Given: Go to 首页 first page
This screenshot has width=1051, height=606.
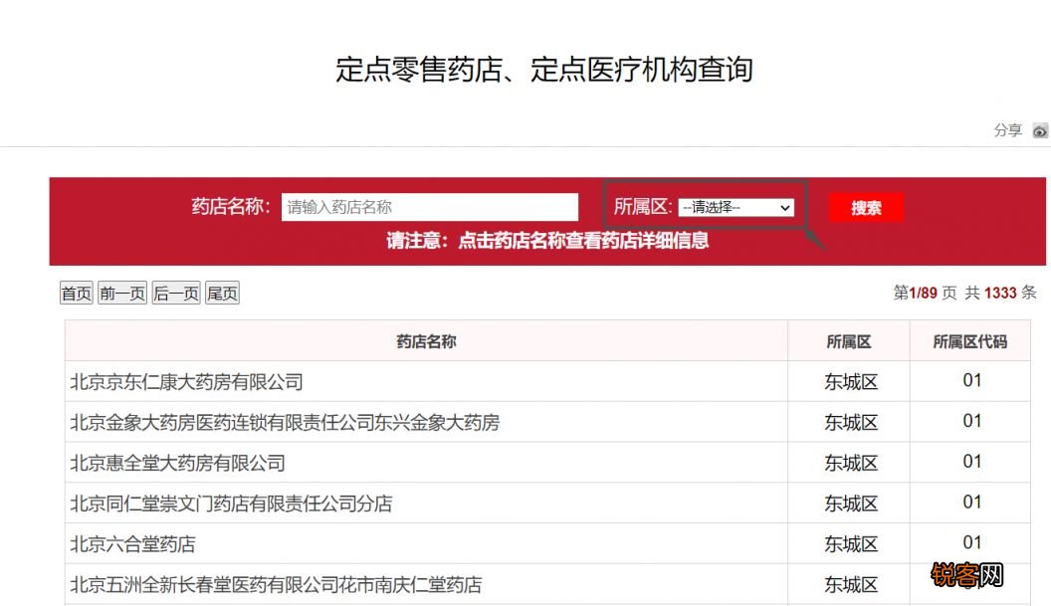Looking at the screenshot, I should [77, 293].
